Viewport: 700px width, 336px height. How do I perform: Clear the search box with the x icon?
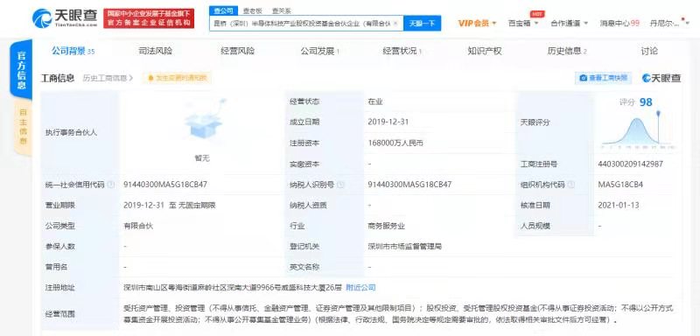(395, 24)
